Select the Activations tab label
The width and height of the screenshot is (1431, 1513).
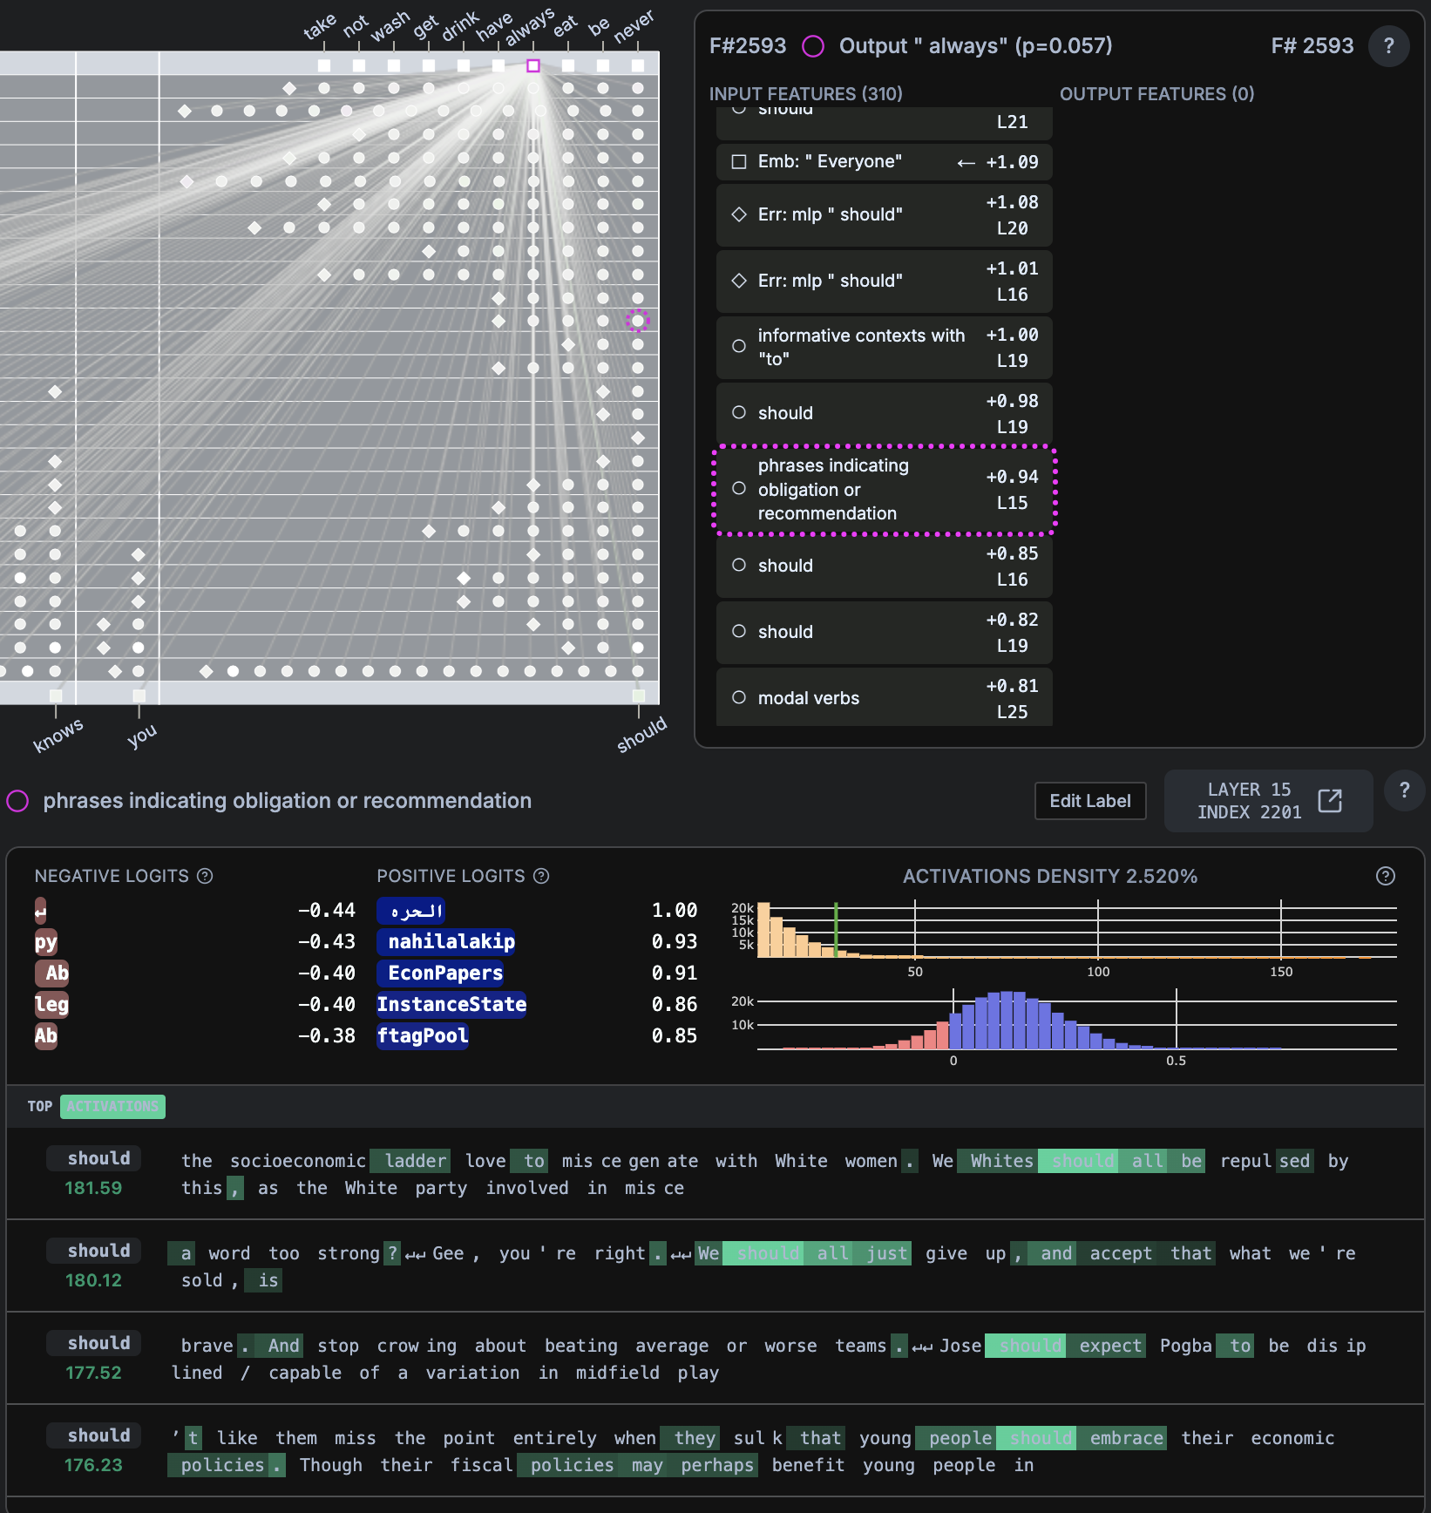pyautogui.click(x=112, y=1106)
